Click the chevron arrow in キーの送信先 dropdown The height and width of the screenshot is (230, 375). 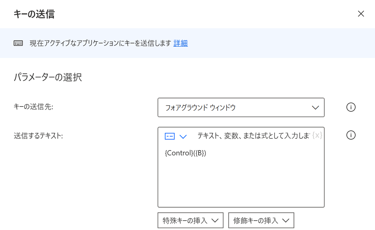(x=315, y=107)
